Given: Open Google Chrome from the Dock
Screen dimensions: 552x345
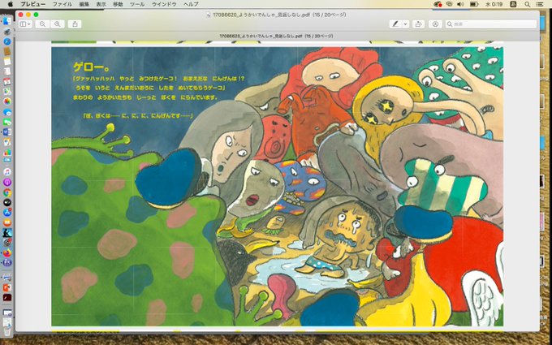Looking at the screenshot, I should [x=7, y=192].
